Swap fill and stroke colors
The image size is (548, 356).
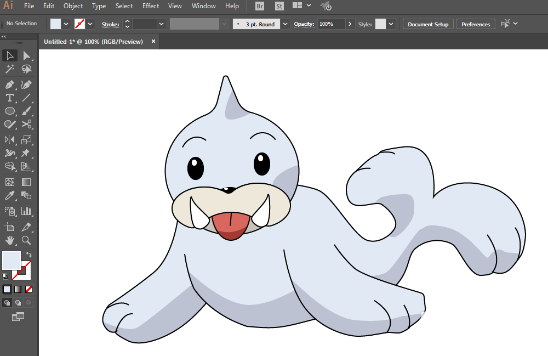(x=28, y=255)
